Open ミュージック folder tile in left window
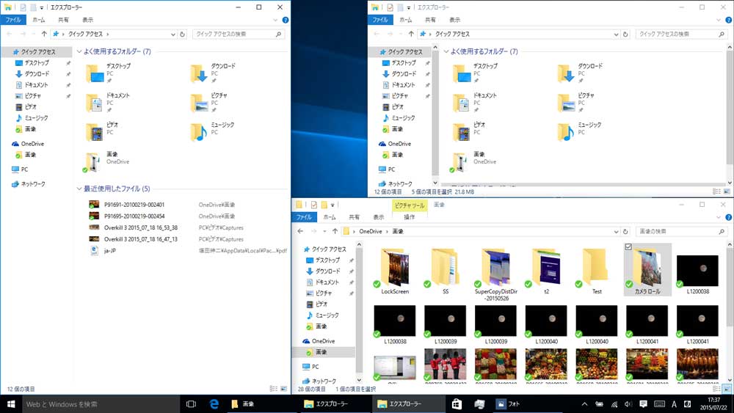Viewport: 734px width, 413px height. (x=214, y=132)
